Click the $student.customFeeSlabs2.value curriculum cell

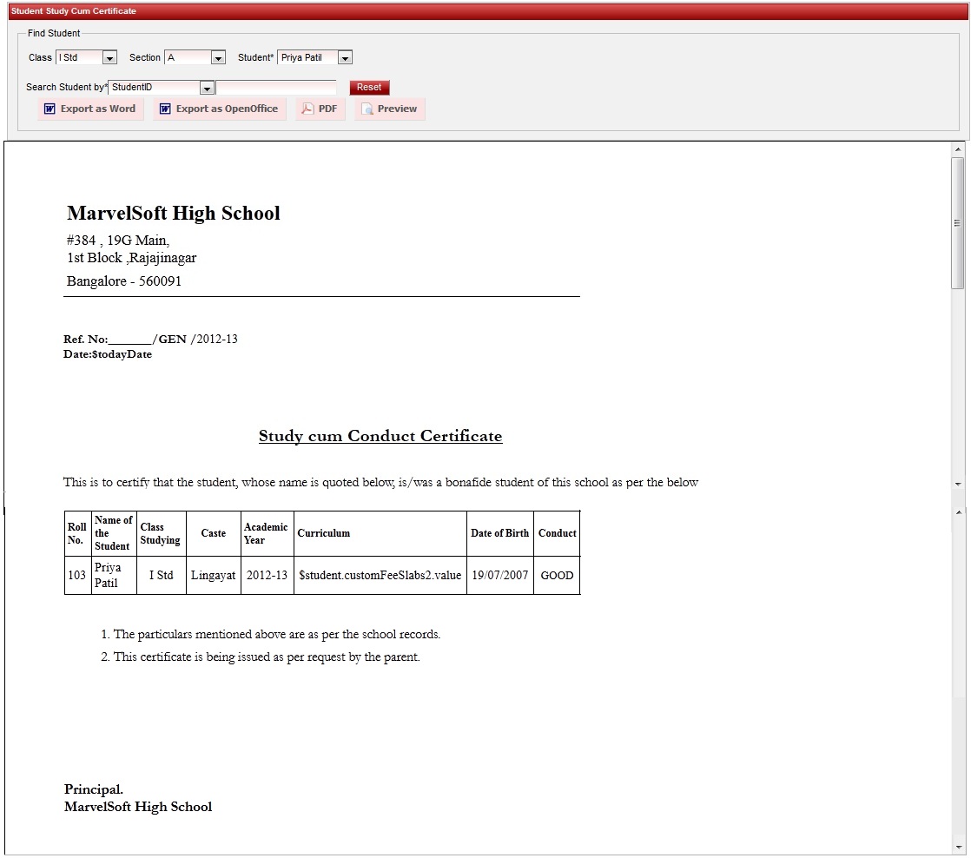pyautogui.click(x=380, y=575)
